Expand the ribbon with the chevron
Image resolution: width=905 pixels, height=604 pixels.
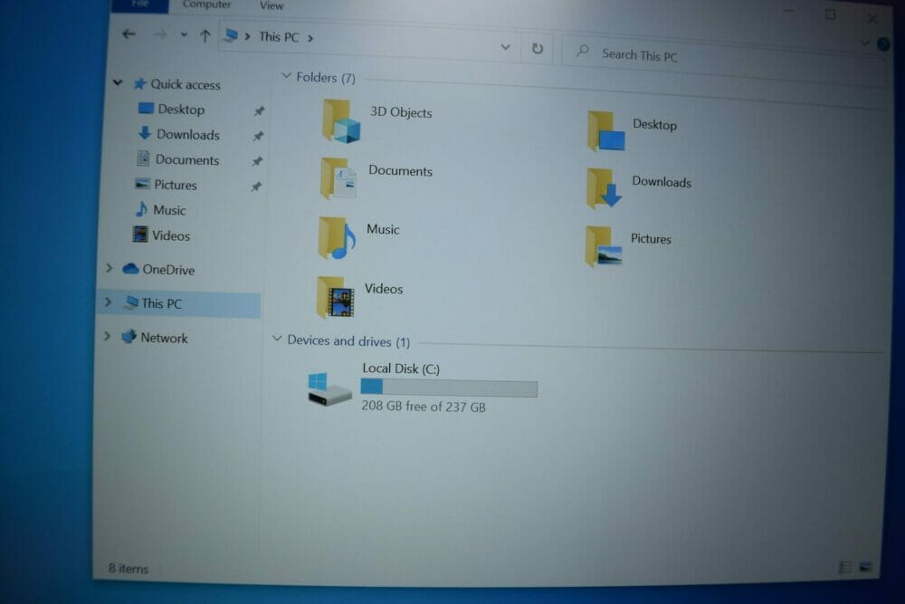pos(864,43)
